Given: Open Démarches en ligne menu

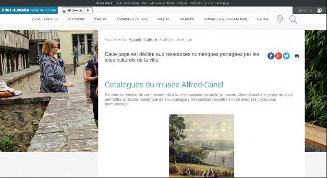Looking at the screenshot, I should pyautogui.click(x=132, y=19).
